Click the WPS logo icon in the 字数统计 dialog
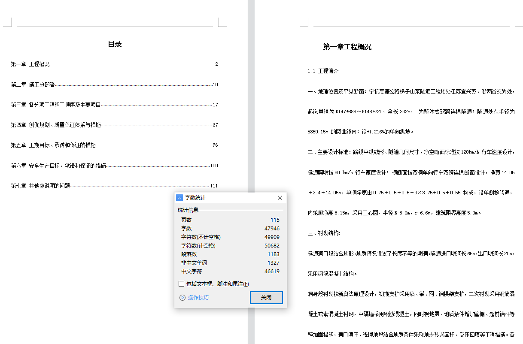Viewport: 523px width, 344px height. (179, 198)
